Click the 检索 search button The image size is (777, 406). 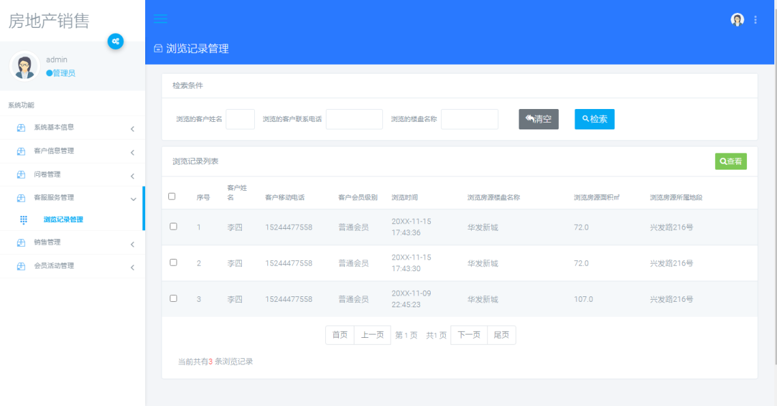pos(594,119)
